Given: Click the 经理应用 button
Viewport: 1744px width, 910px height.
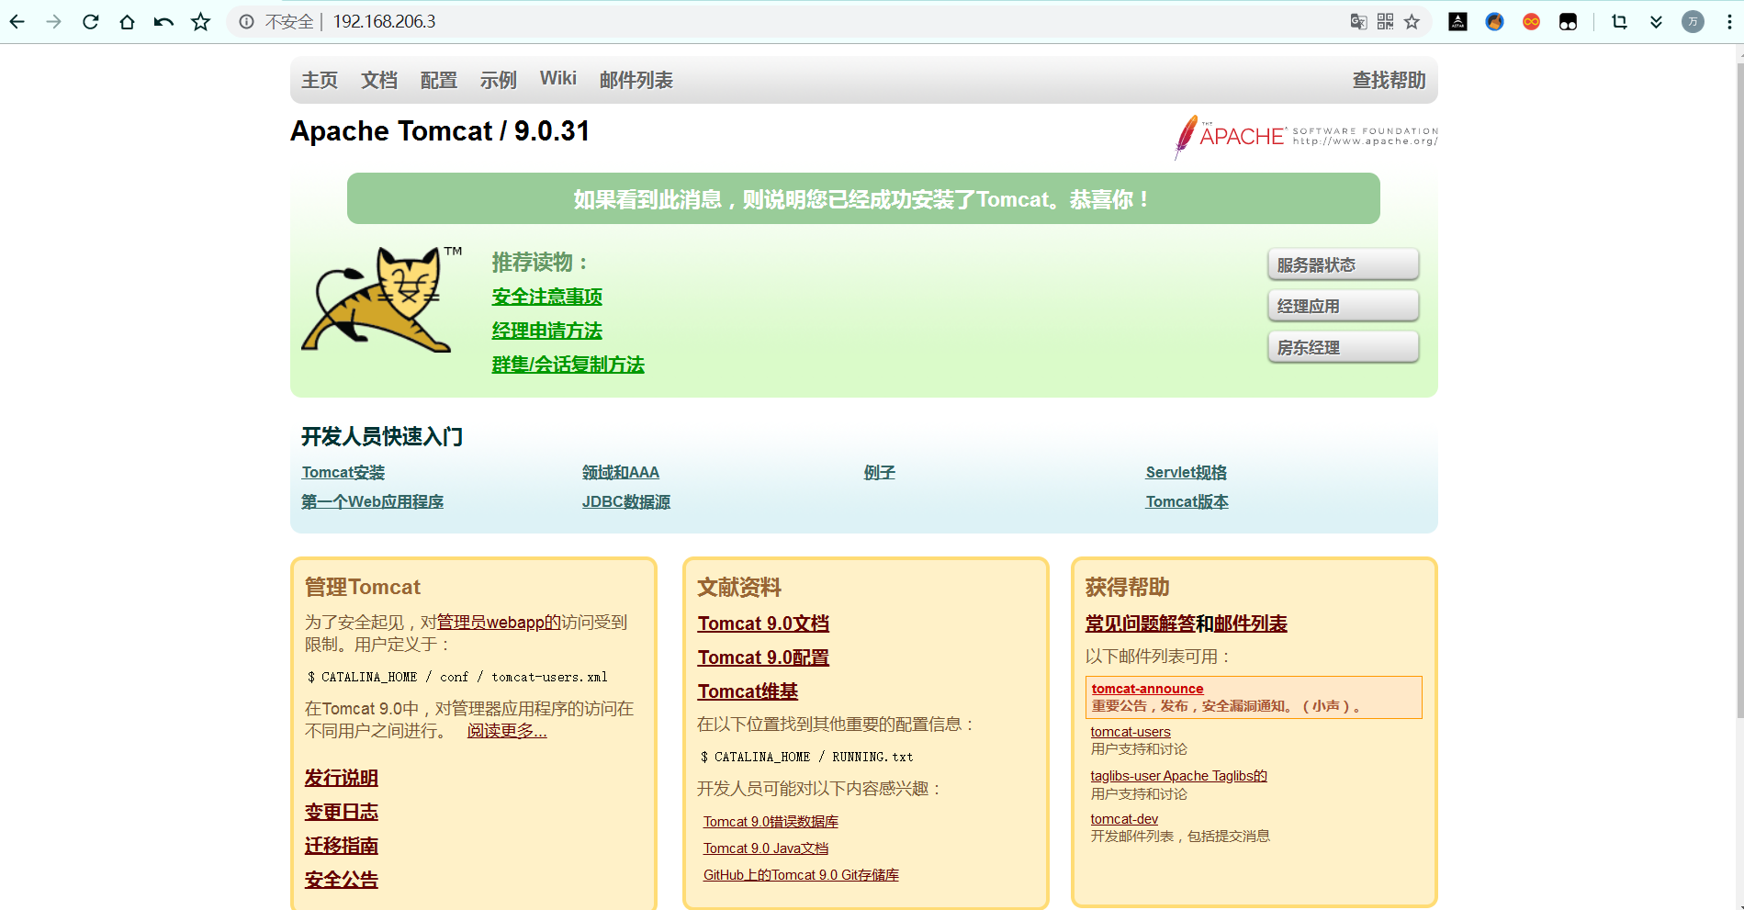Looking at the screenshot, I should click(1343, 306).
